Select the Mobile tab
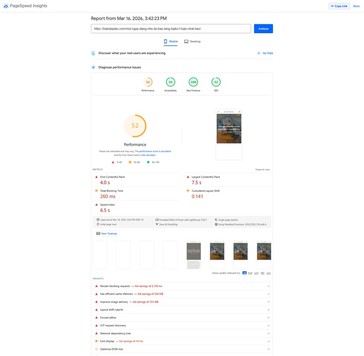364x356 pixels. point(171,41)
